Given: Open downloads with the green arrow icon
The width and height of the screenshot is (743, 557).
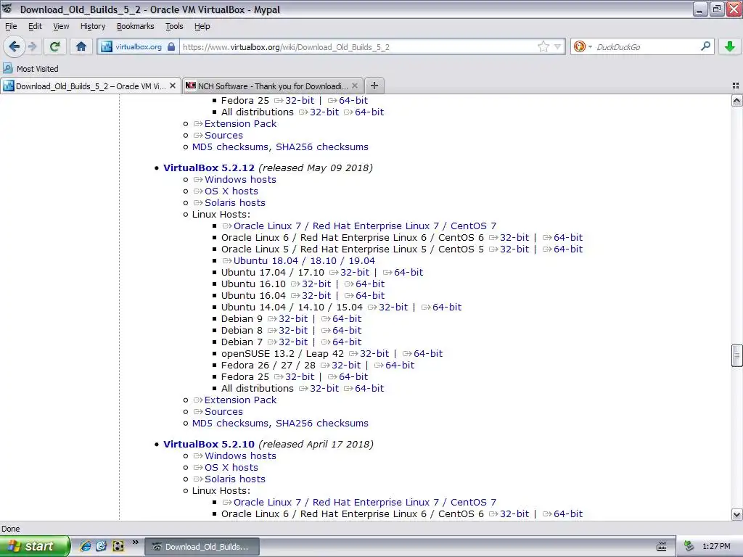Looking at the screenshot, I should (x=730, y=46).
